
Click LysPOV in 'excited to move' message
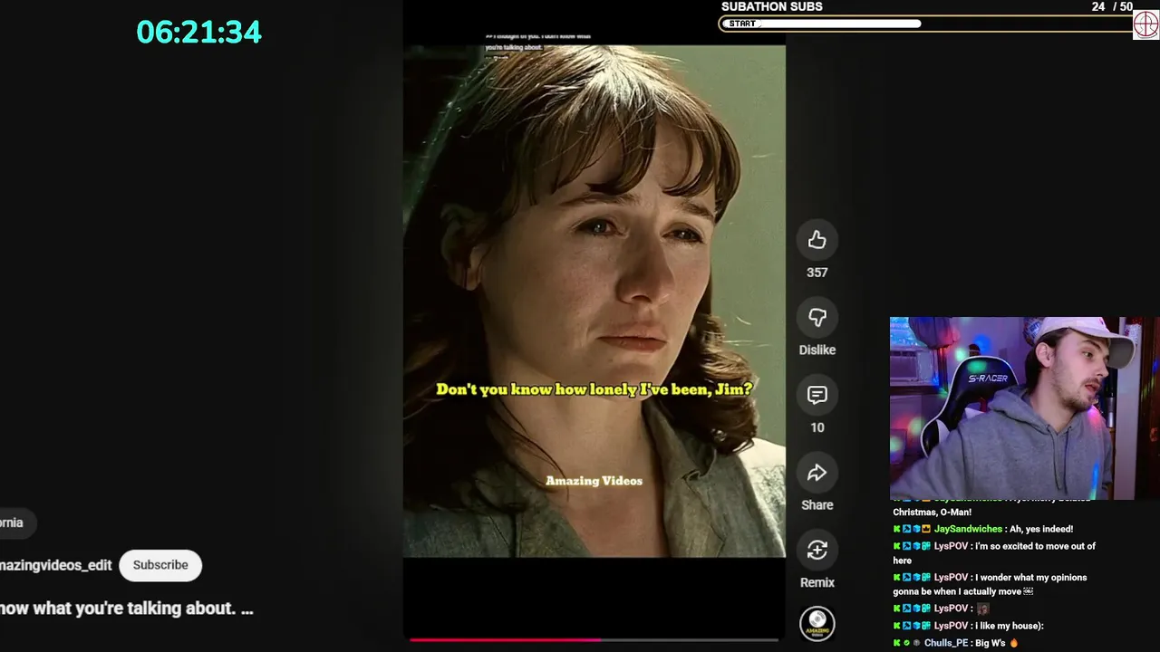click(x=952, y=546)
